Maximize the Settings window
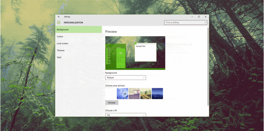Viewport: 264px width, 131px height. (199, 17)
